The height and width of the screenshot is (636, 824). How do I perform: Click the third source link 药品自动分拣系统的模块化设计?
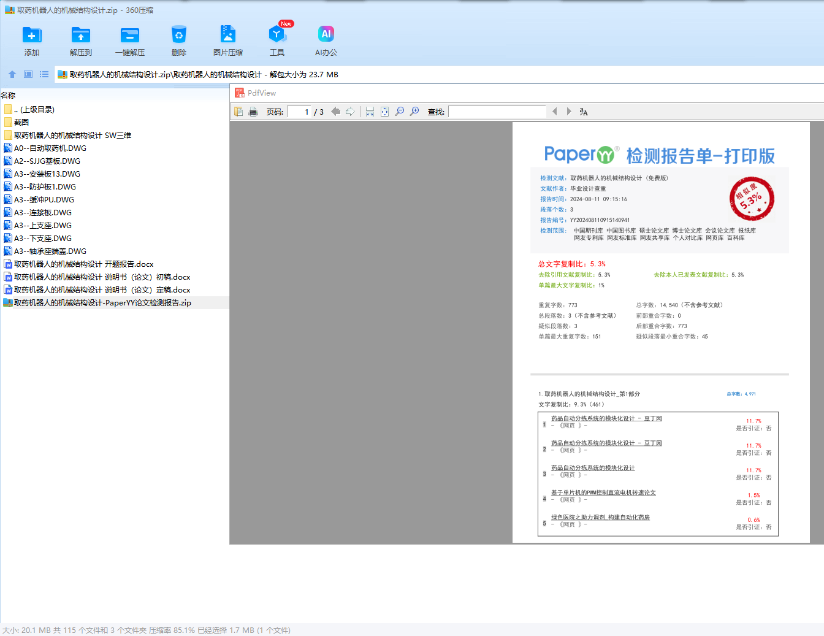(x=593, y=468)
